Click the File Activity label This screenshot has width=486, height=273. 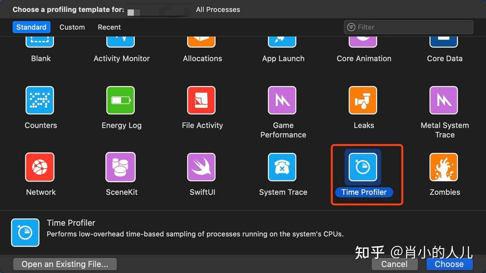pos(202,125)
